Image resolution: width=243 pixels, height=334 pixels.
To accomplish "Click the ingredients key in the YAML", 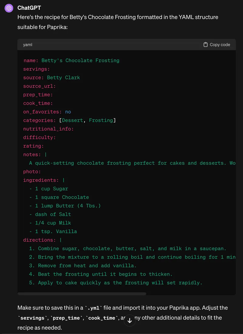I will pyautogui.click(x=40, y=180).
